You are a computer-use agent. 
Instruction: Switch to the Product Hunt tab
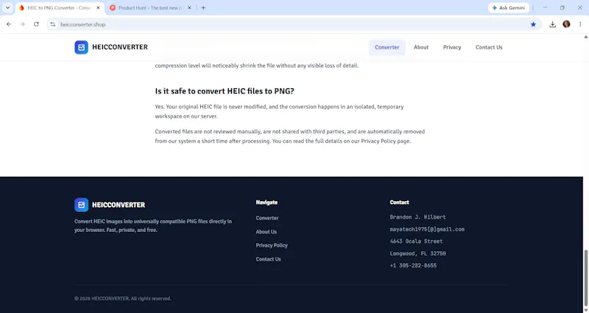click(x=150, y=7)
